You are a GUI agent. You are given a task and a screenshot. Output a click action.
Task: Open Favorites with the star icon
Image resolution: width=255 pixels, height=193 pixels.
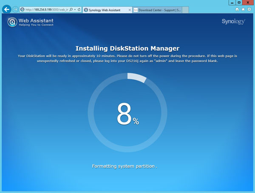coord(243,9)
